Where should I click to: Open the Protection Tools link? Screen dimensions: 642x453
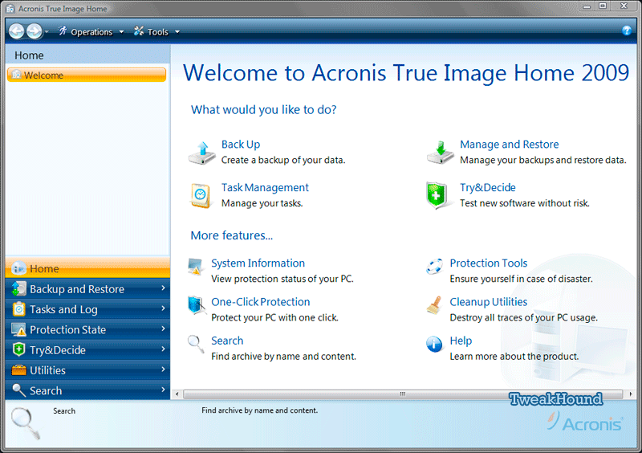point(489,263)
